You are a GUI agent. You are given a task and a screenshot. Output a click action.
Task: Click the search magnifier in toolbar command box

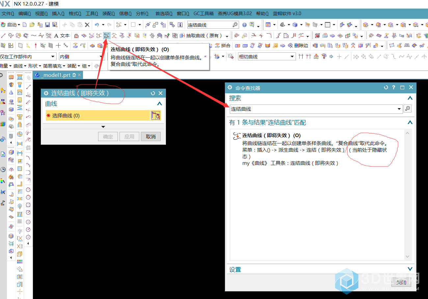pos(235,25)
